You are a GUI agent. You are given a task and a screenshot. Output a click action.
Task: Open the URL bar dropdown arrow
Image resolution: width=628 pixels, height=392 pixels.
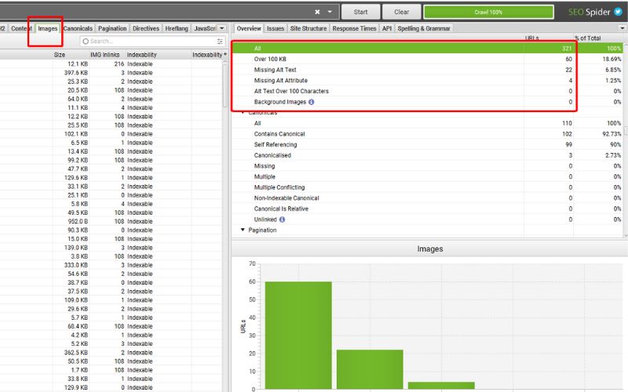(x=330, y=12)
